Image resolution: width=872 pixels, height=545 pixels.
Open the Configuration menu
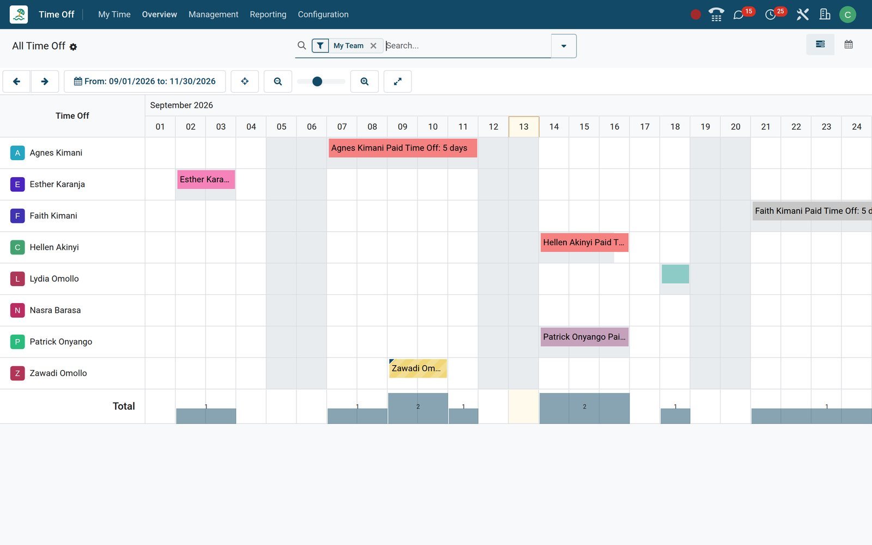click(x=323, y=14)
